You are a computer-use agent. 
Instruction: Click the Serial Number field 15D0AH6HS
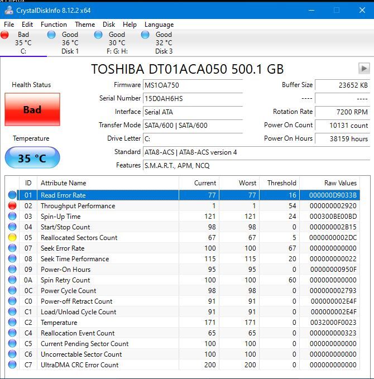[x=193, y=98]
